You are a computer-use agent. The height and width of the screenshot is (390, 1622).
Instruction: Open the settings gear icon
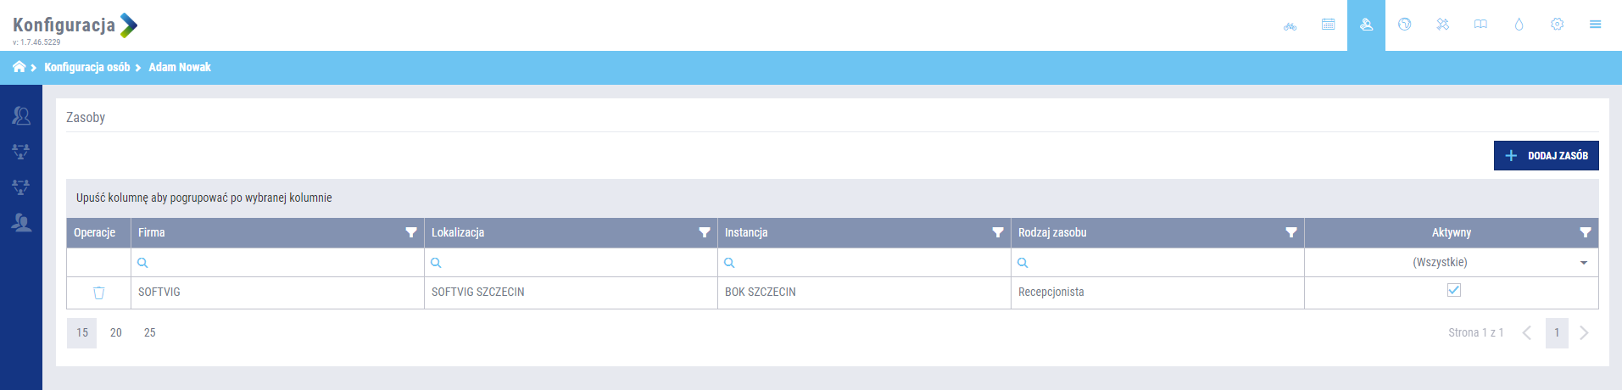pos(1557,25)
